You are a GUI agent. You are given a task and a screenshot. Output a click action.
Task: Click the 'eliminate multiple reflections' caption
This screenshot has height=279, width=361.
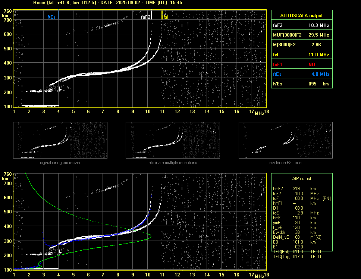click(173, 163)
